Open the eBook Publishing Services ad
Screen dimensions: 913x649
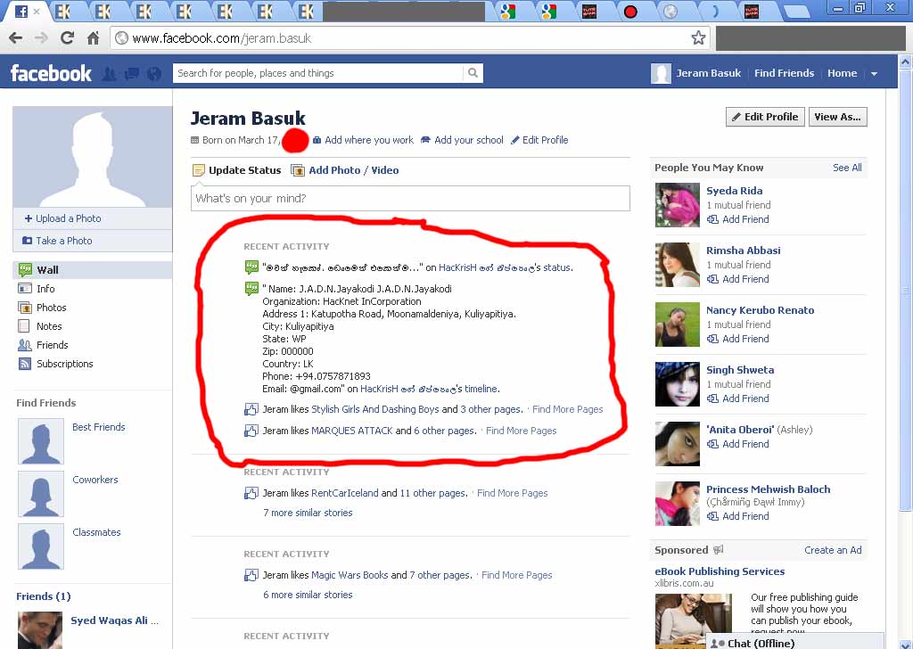[720, 571]
